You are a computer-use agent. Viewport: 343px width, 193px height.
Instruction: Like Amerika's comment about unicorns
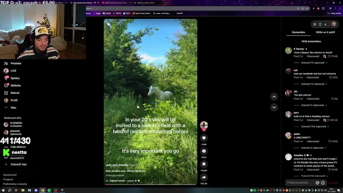329,170
